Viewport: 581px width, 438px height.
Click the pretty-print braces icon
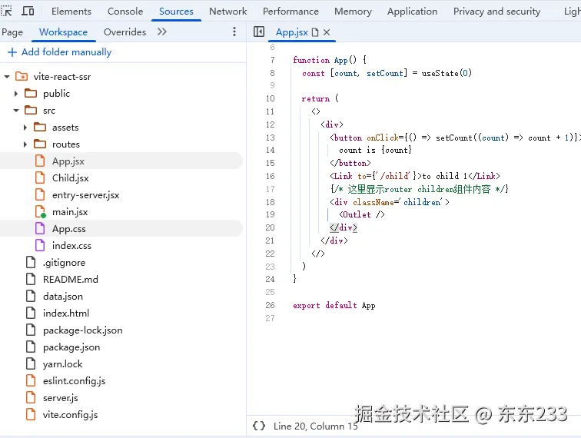coord(259,426)
